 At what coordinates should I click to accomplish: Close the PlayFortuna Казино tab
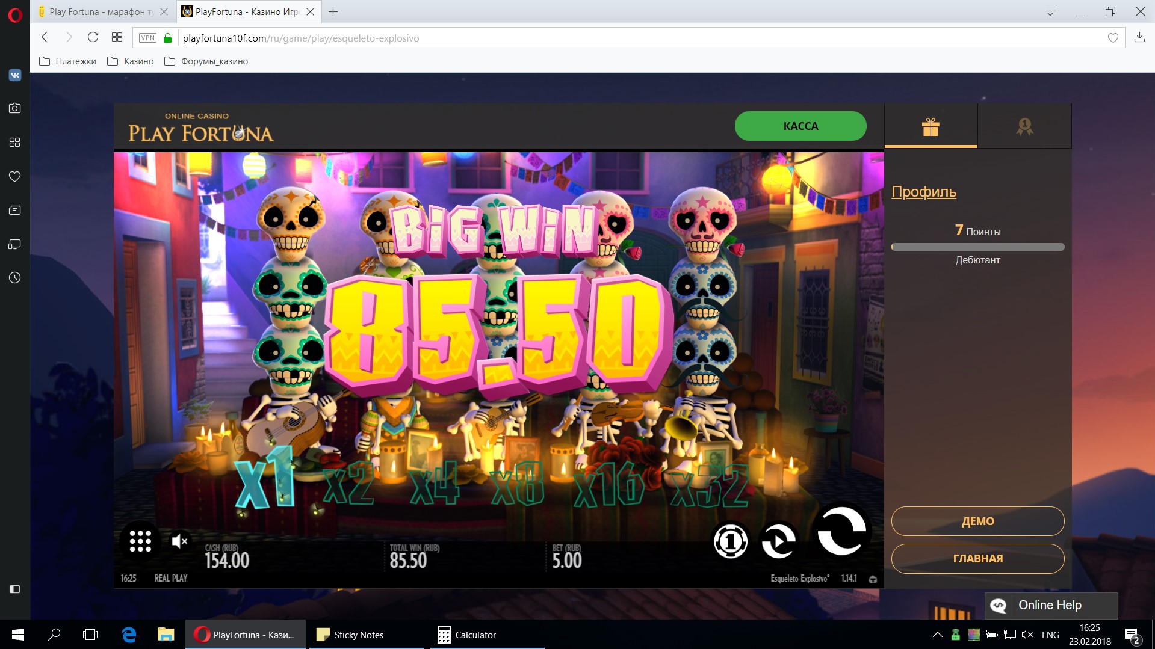[310, 12]
